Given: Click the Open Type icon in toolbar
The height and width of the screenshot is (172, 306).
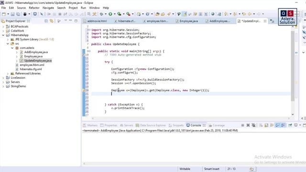Looking at the screenshot, I should click(x=157, y=14).
